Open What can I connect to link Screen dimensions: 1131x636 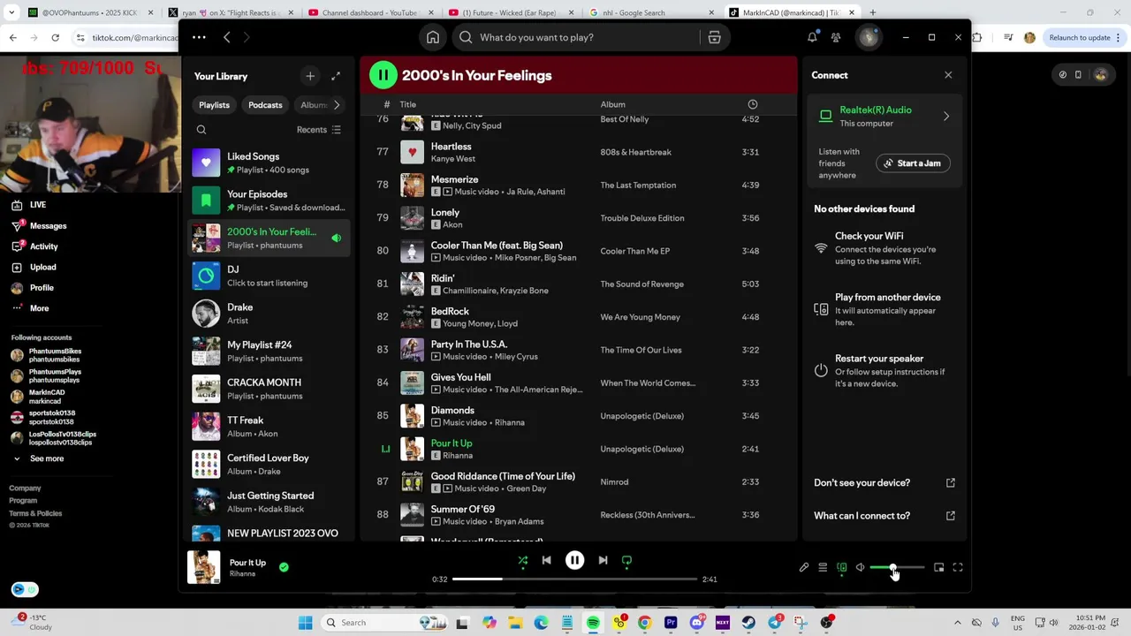tap(884, 516)
